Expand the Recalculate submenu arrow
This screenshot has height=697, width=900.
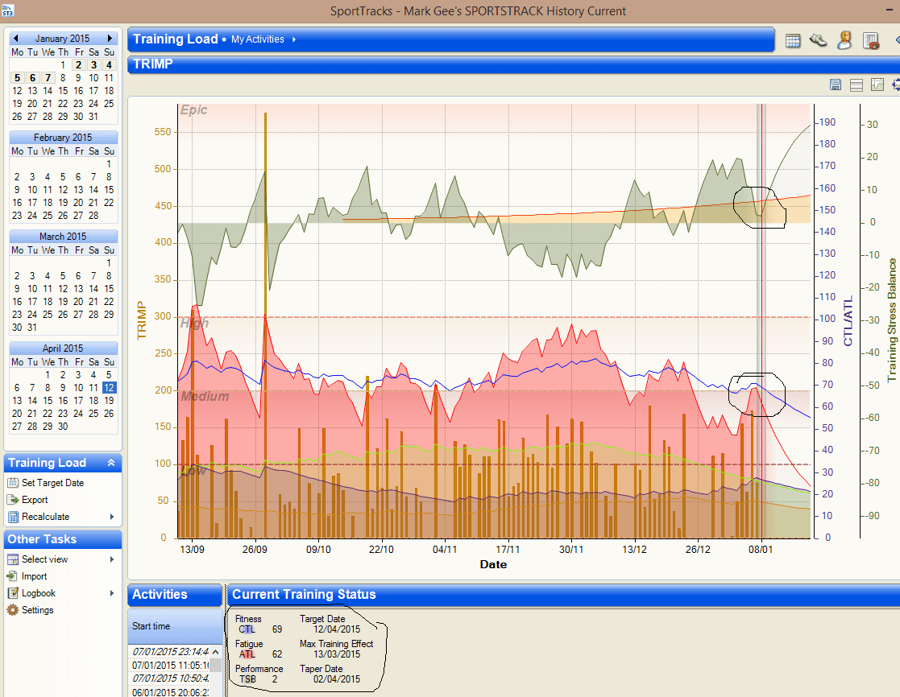(112, 517)
